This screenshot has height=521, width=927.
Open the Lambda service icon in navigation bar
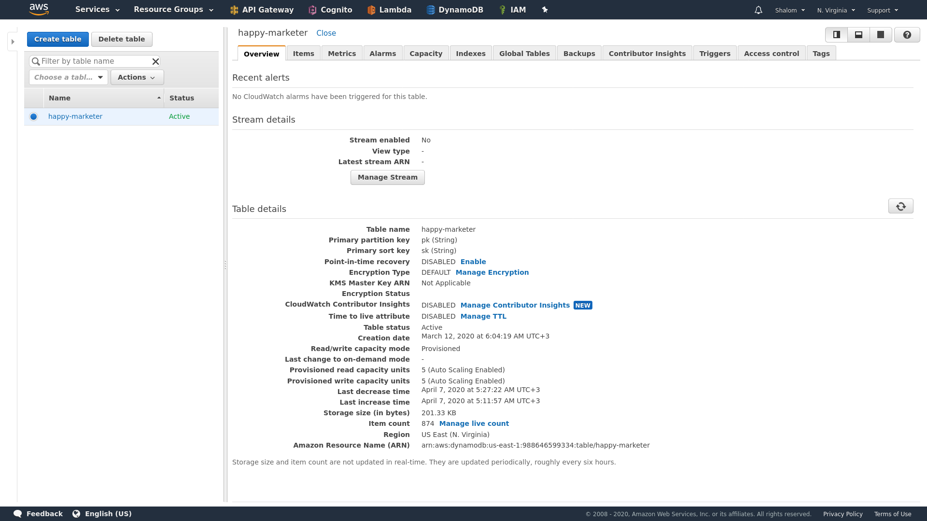pos(372,10)
